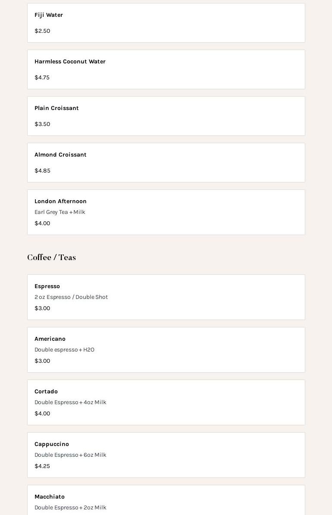
Task: Select the Fiji Water menu item
Action: [x=166, y=23]
